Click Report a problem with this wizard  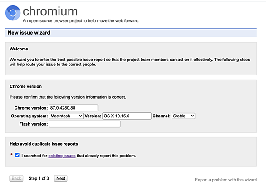click(x=226, y=180)
